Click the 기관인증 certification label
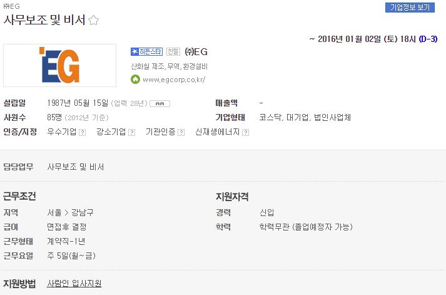 [x=161, y=132]
